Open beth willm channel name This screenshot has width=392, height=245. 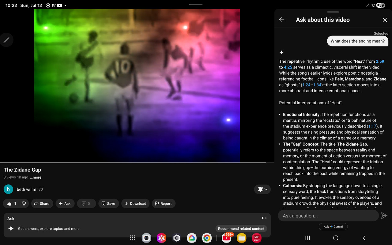click(x=26, y=189)
